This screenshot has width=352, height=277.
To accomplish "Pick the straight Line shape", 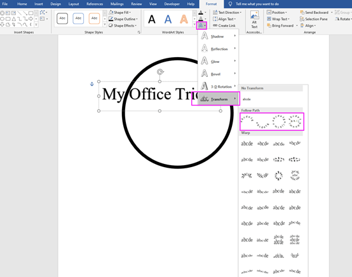I will tap(20, 13).
